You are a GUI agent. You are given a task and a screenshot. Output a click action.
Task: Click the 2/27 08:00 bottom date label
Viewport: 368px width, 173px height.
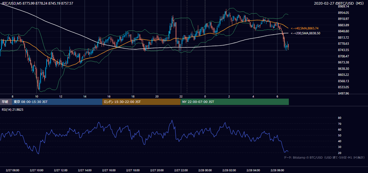12,170
